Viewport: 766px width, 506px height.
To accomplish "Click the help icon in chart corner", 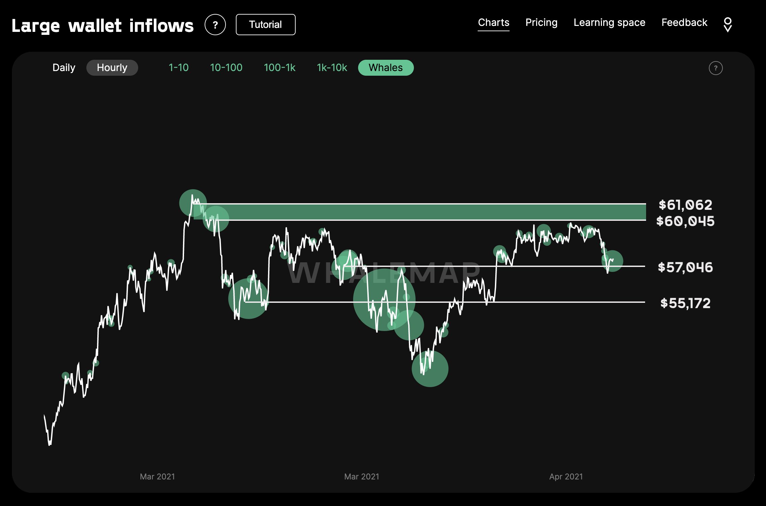I will click(x=716, y=68).
